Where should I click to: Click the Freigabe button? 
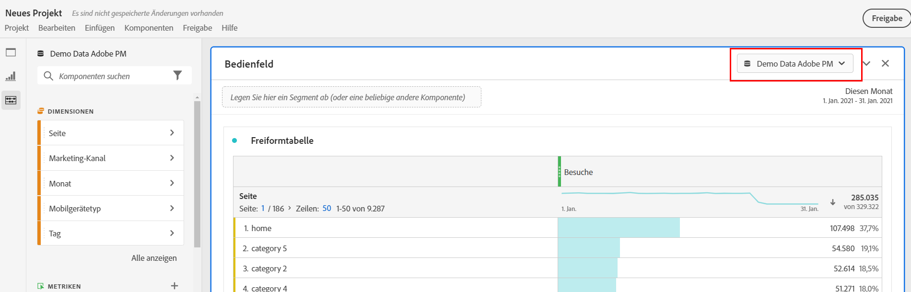coord(887,18)
